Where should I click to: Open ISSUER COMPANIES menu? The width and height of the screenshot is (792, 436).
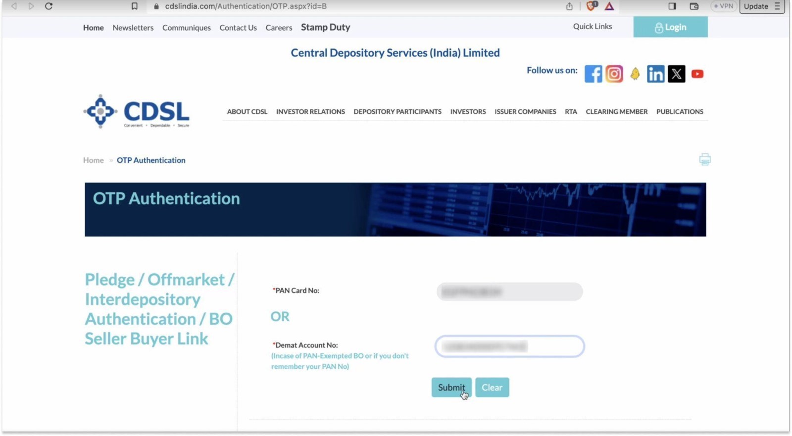(x=525, y=112)
